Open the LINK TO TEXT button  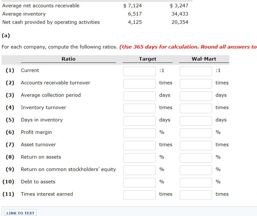(20, 213)
